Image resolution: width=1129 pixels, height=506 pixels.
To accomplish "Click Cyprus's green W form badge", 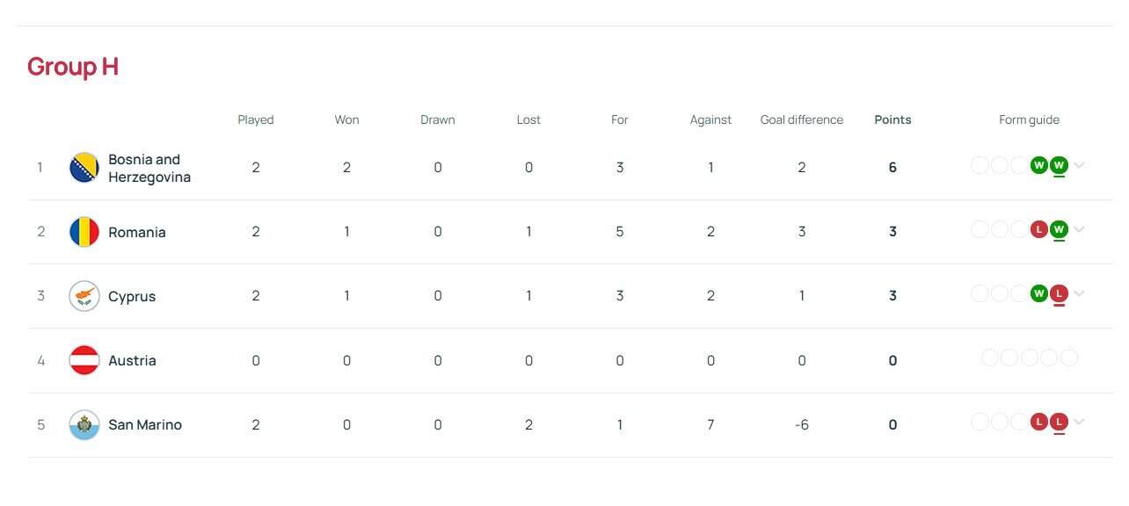I will (x=1039, y=293).
